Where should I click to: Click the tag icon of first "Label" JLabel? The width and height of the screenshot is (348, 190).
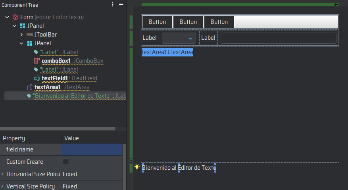(36, 52)
